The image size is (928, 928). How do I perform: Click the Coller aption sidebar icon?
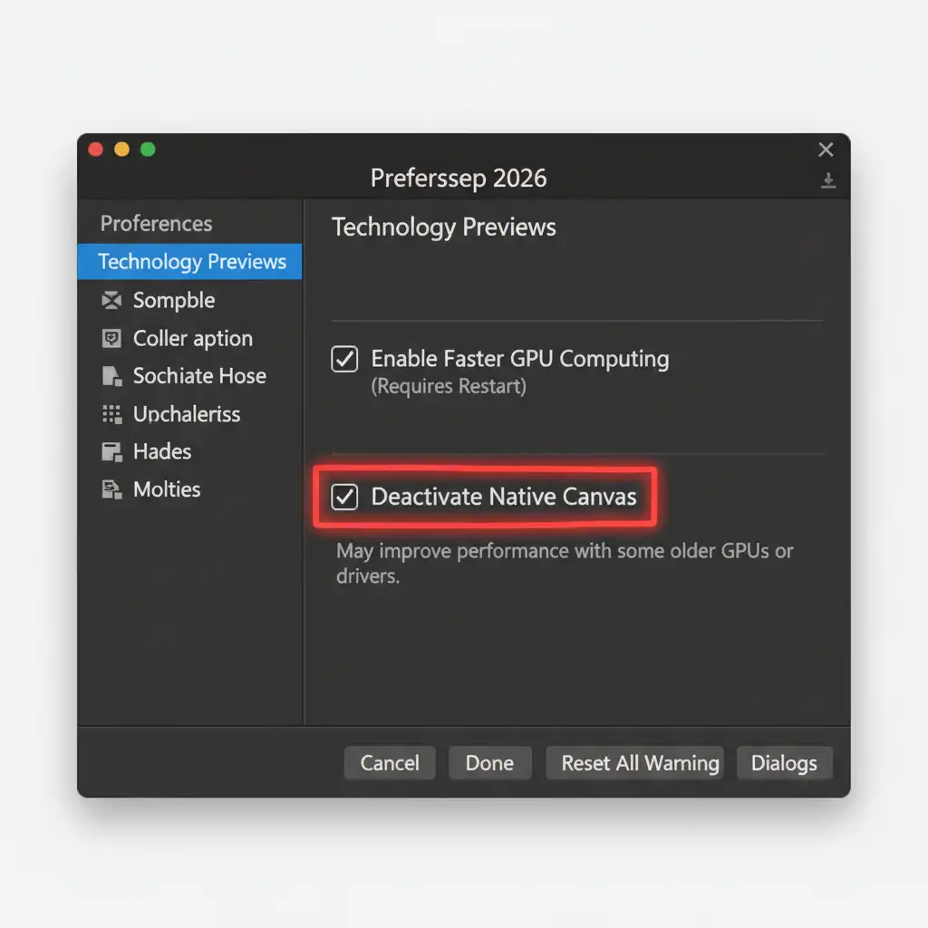tap(111, 339)
